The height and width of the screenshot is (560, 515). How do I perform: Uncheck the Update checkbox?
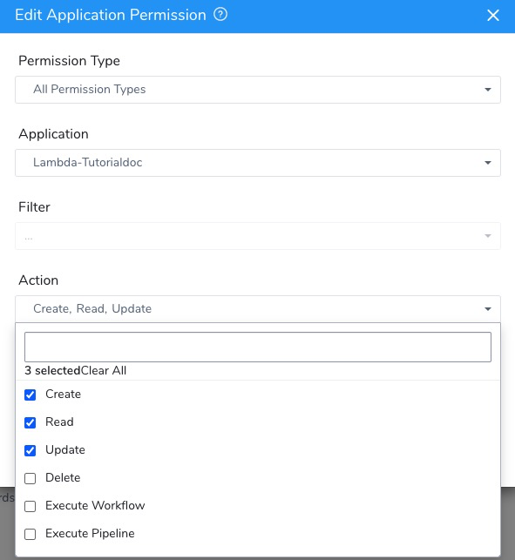30,450
